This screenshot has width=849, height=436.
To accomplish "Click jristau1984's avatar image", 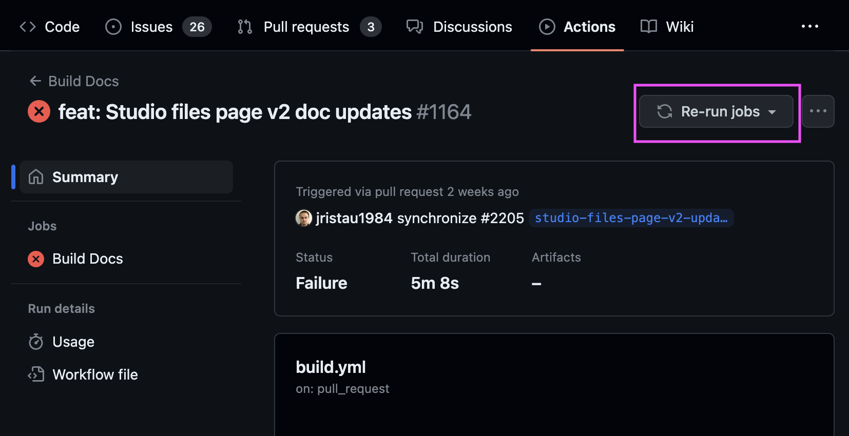I will (x=304, y=218).
